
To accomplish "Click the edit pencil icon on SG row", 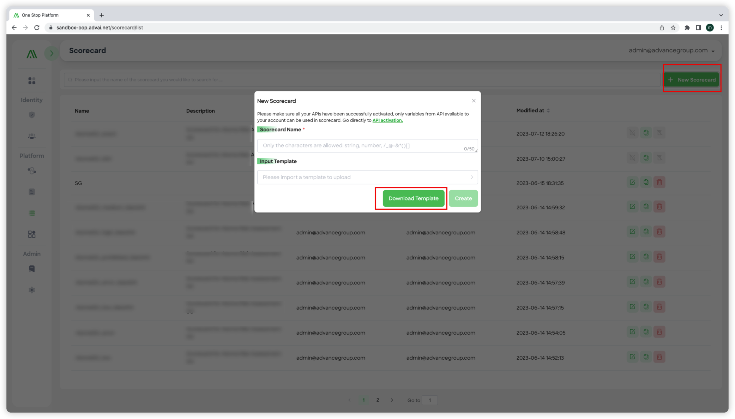I will pos(633,182).
